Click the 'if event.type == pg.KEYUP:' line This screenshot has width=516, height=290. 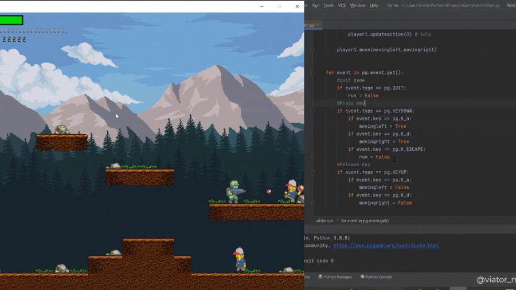373,173
